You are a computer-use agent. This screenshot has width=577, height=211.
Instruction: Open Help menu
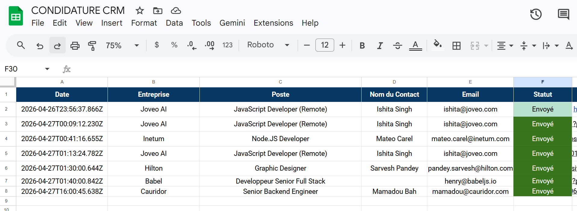coord(310,23)
